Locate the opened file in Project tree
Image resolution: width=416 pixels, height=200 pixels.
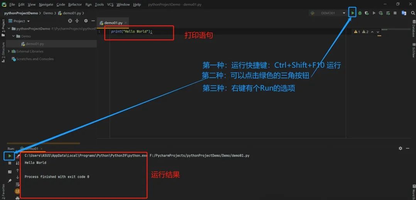point(70,21)
